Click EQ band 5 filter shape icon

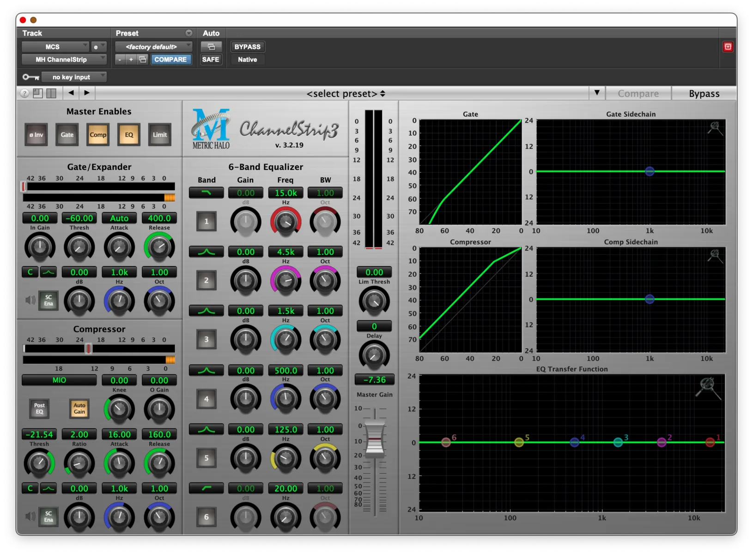click(206, 429)
